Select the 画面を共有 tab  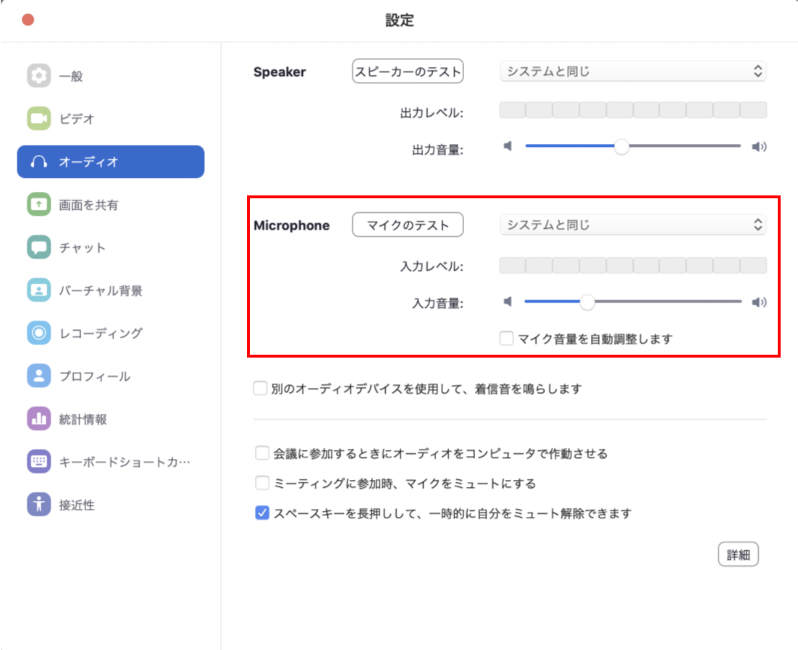click(111, 204)
